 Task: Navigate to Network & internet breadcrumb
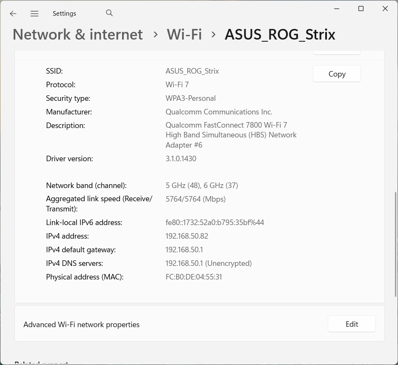click(78, 34)
